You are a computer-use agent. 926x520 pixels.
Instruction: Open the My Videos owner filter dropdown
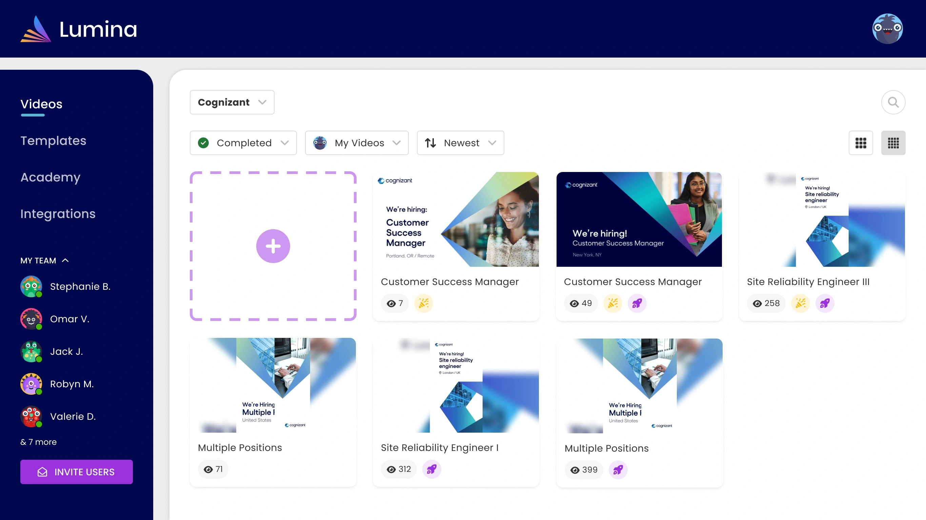[x=357, y=143]
